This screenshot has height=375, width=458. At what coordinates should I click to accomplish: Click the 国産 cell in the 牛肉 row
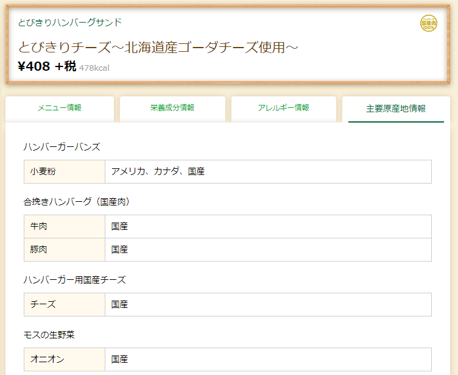(x=268, y=226)
